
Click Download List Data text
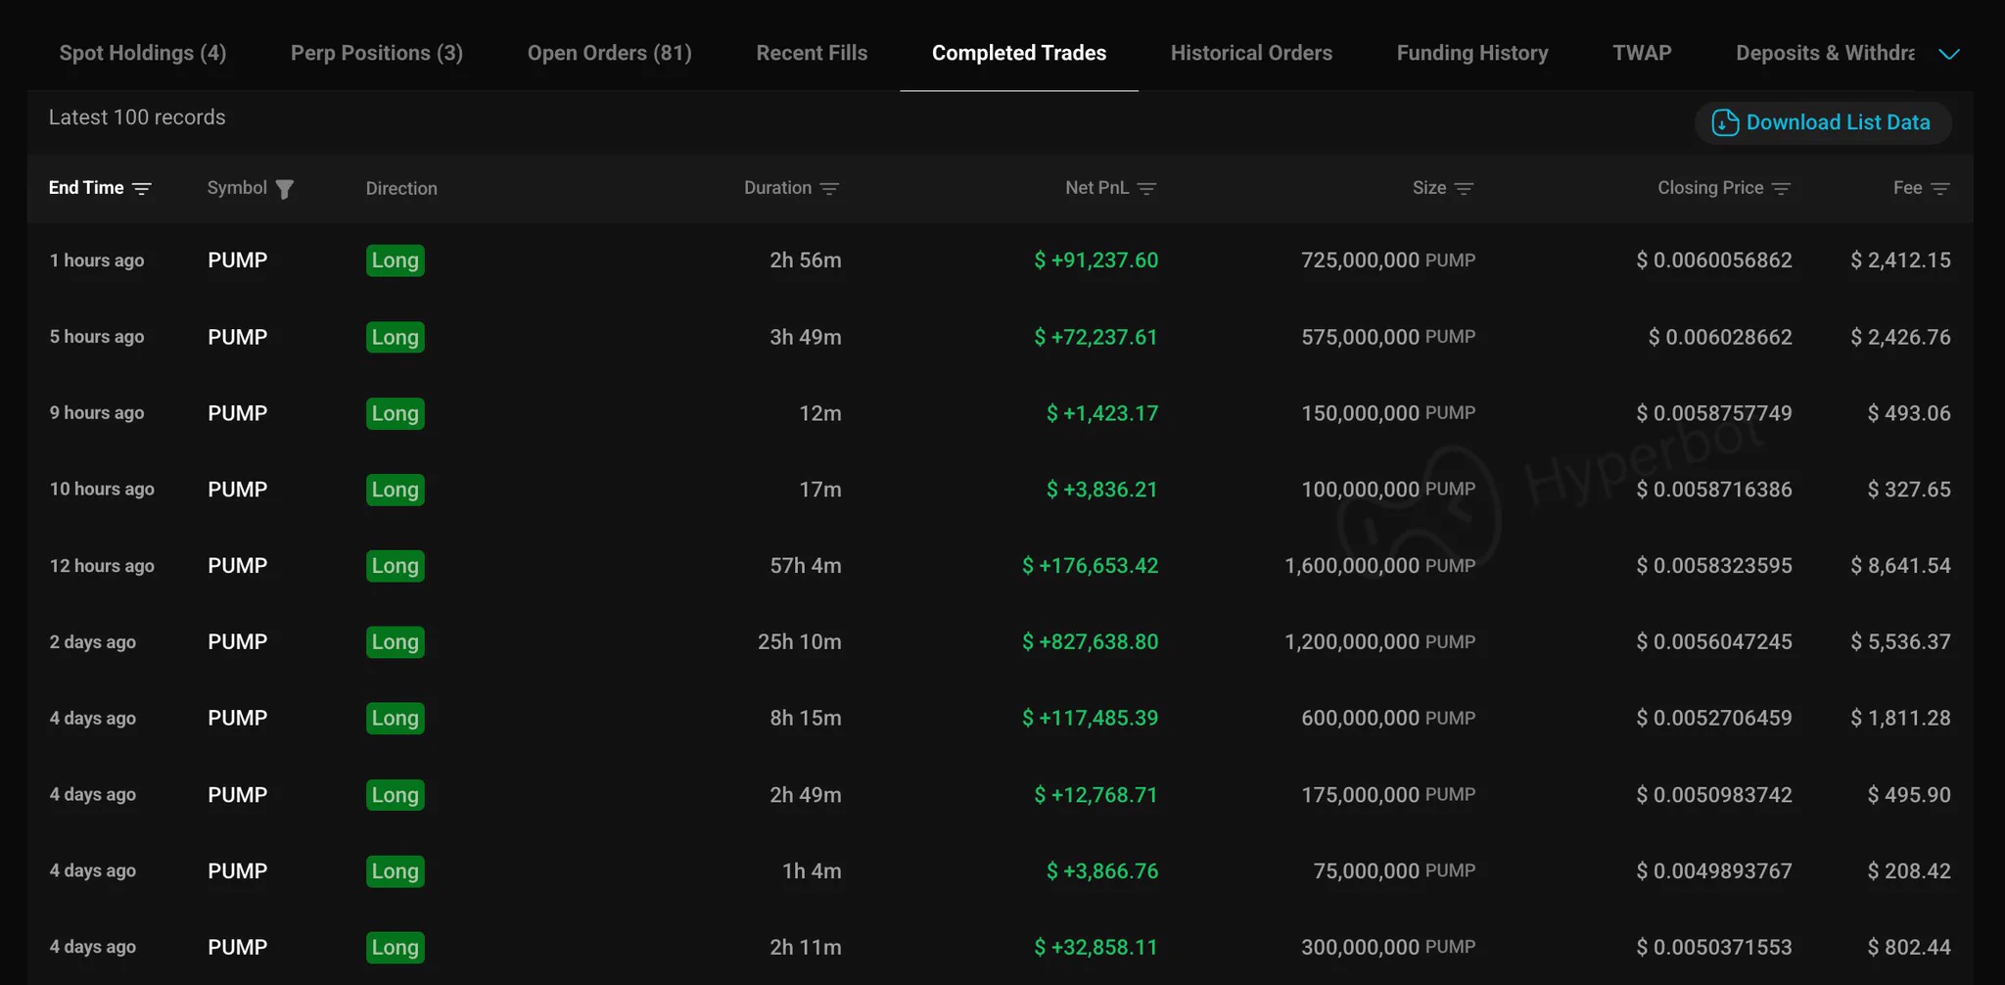click(x=1839, y=122)
